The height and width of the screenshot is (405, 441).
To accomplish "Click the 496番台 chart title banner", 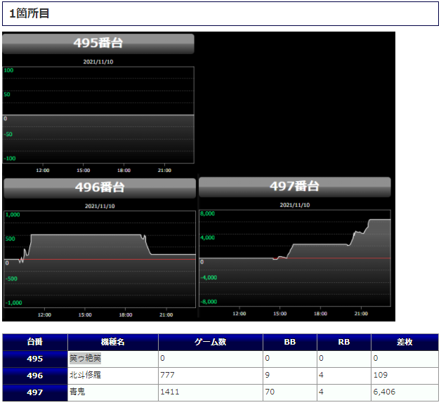I will point(100,188).
